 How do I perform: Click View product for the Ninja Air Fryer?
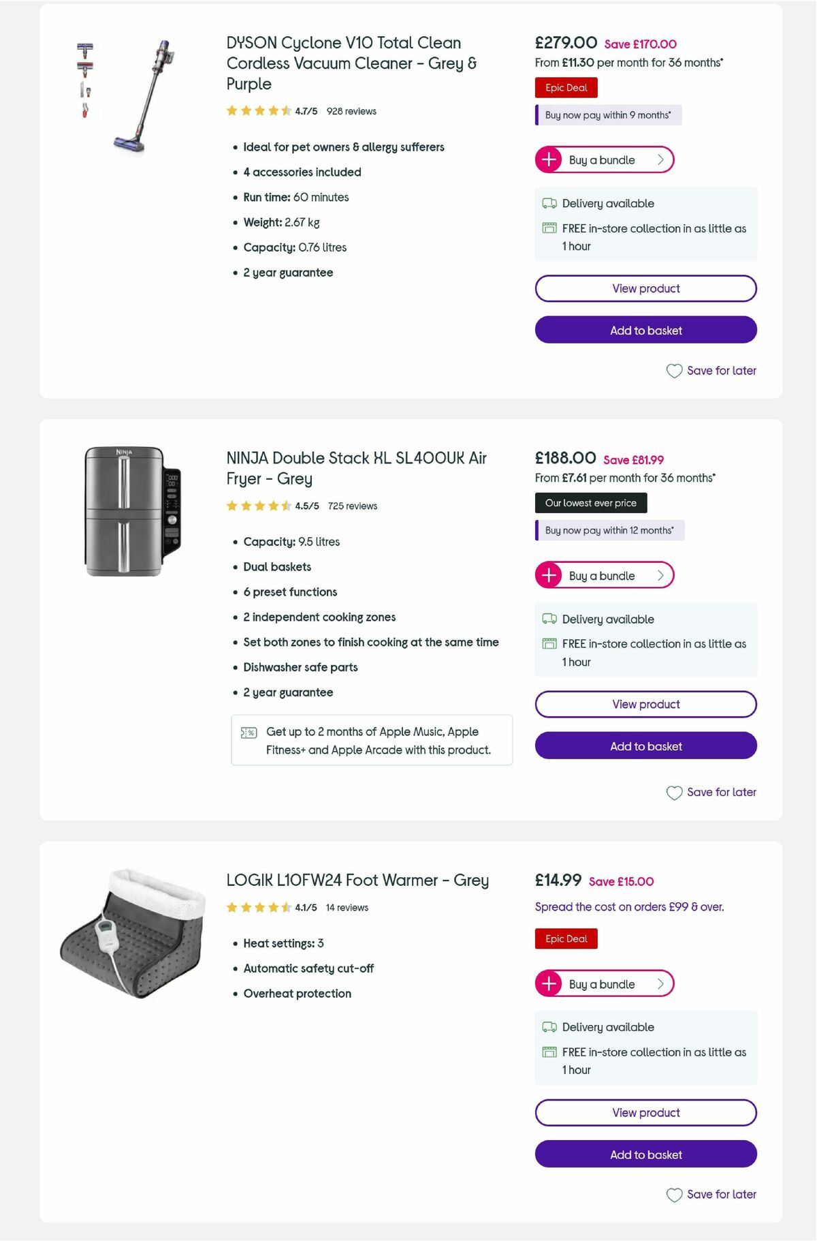pyautogui.click(x=645, y=704)
